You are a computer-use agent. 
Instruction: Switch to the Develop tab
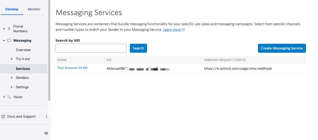[12, 9]
